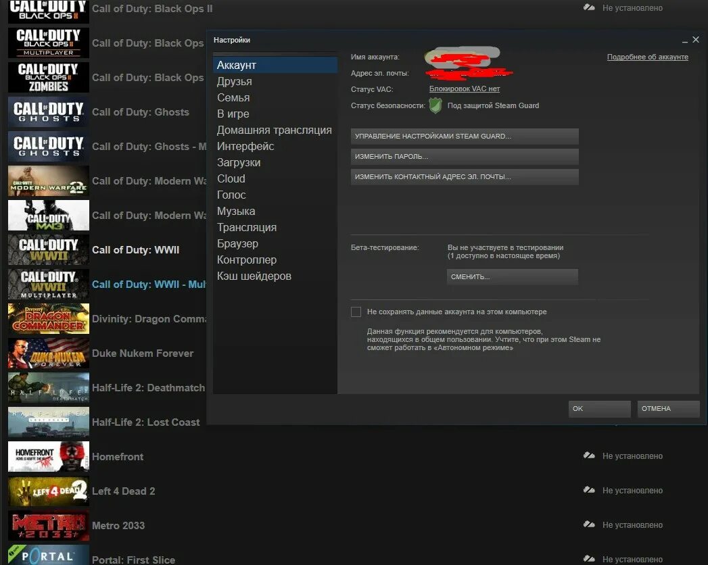This screenshot has width=708, height=565.
Task: Click Duke Nukem Forever banner
Action: tap(49, 353)
